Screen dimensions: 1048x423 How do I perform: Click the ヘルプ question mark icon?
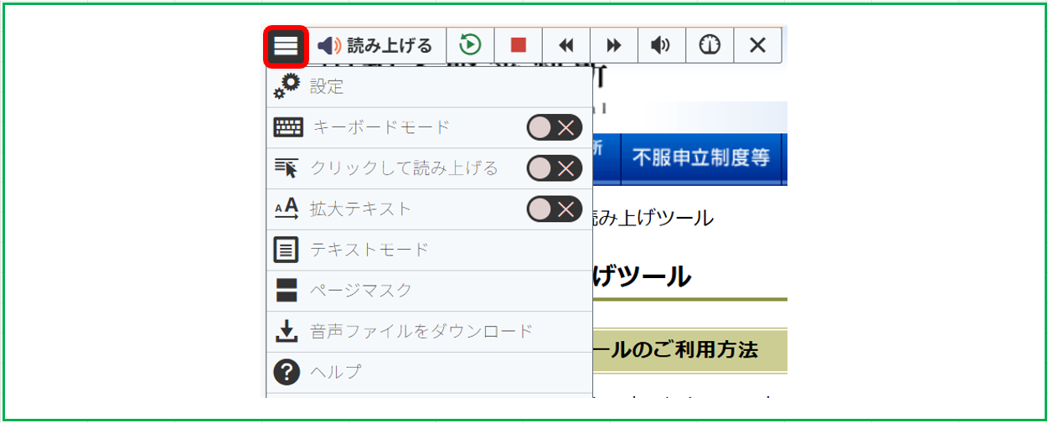[x=287, y=372]
